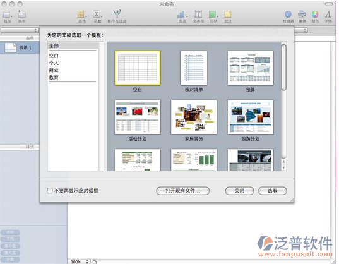The image size is (339, 264).
Task: Open the blue Inspector icon
Action: click(x=288, y=15)
